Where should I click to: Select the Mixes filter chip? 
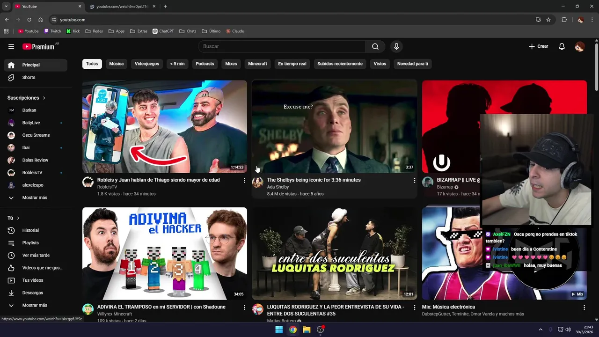click(x=231, y=64)
